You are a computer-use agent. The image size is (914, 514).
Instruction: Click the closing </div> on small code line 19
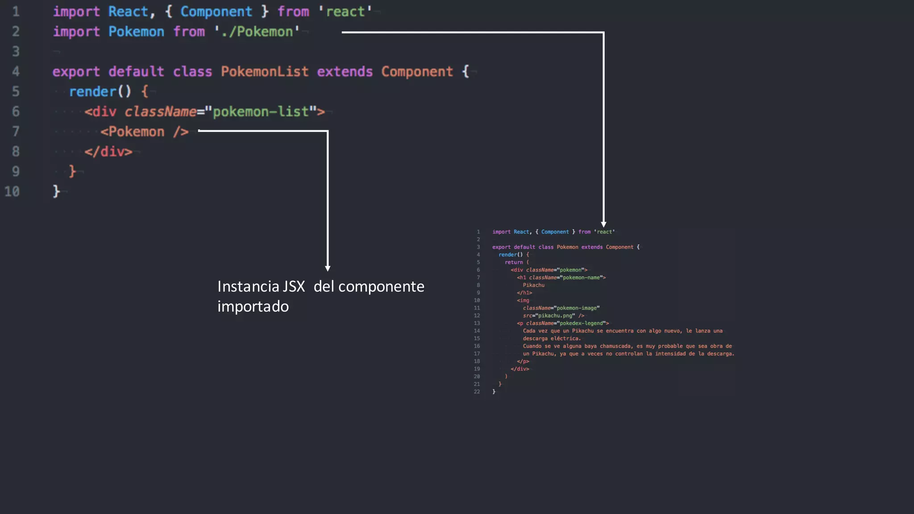point(520,369)
